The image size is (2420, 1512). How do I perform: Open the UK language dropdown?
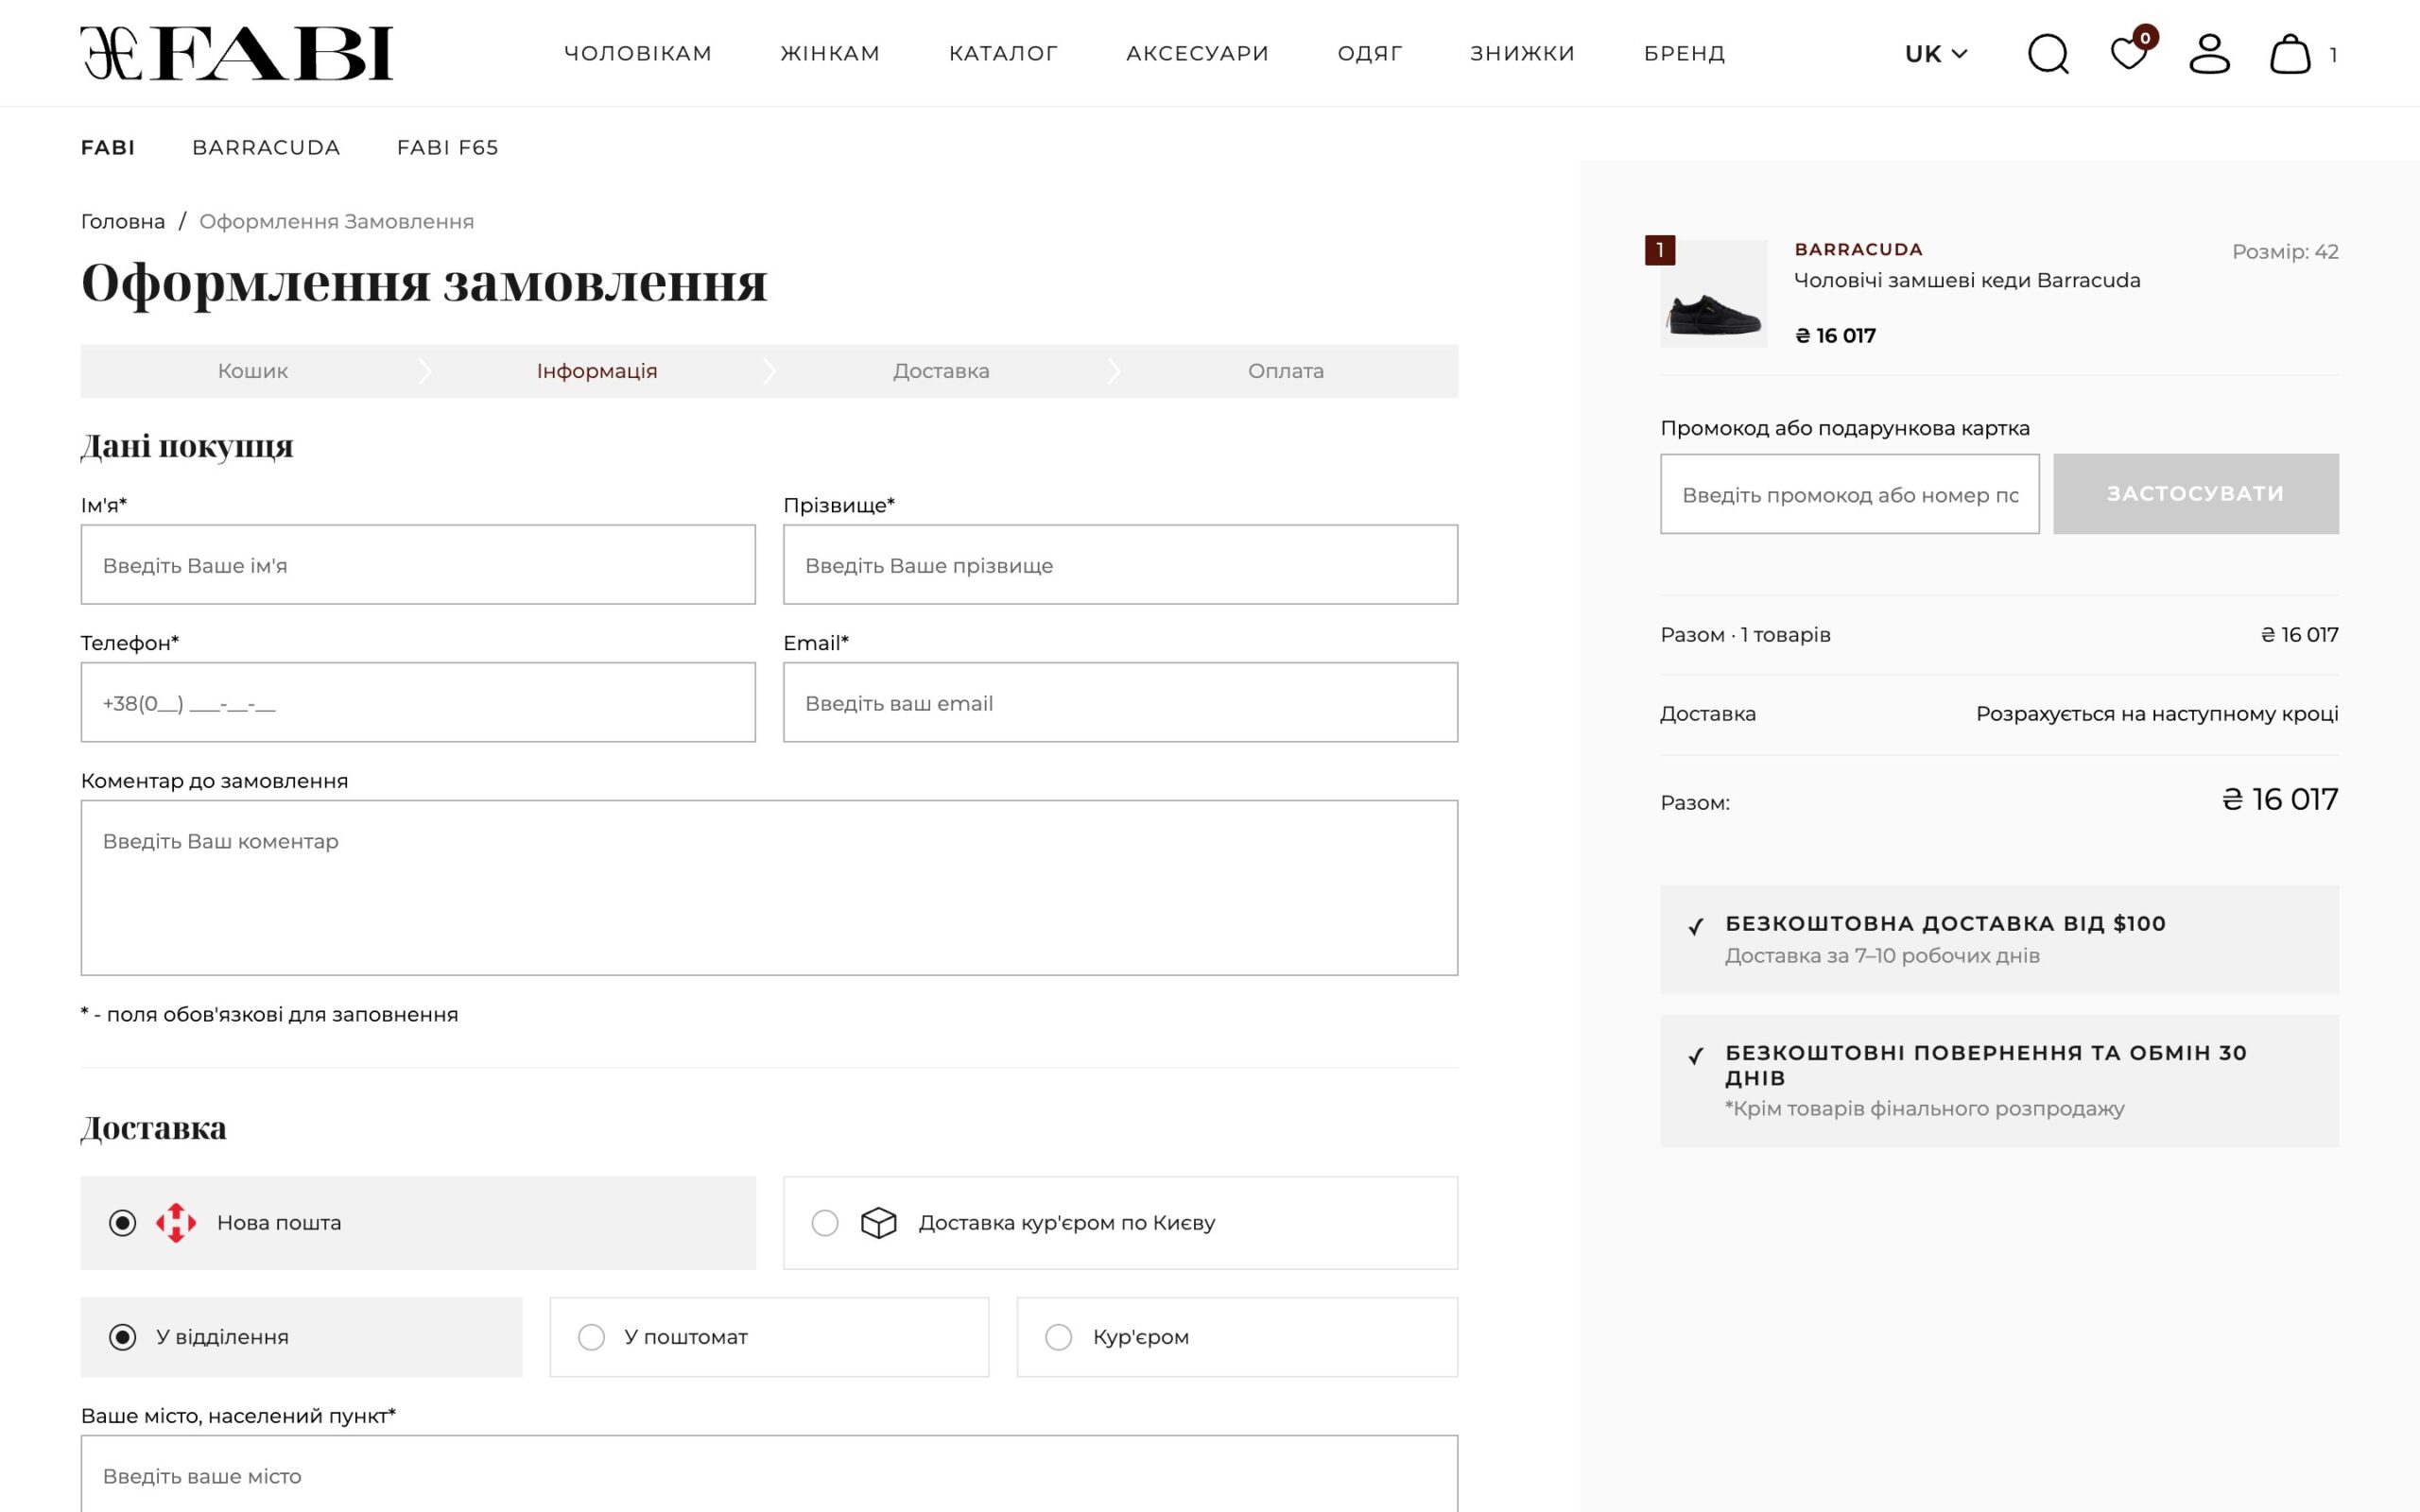pos(1936,54)
